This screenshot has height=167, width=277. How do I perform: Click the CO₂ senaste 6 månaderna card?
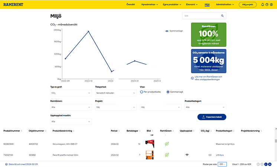pyautogui.click(x=209, y=61)
